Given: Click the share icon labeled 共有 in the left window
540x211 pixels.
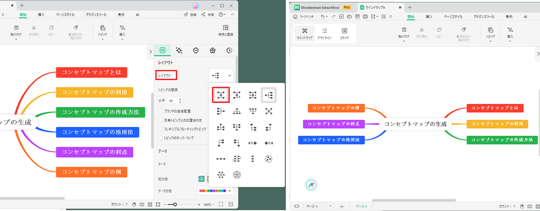Looking at the screenshot, I should 204,15.
